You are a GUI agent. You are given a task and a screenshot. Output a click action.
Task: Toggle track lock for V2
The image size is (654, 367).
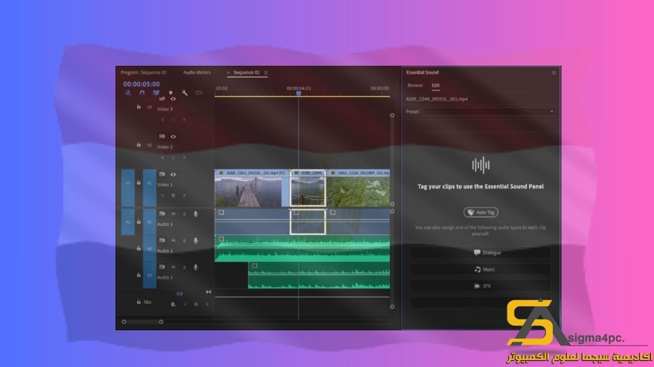click(x=138, y=145)
